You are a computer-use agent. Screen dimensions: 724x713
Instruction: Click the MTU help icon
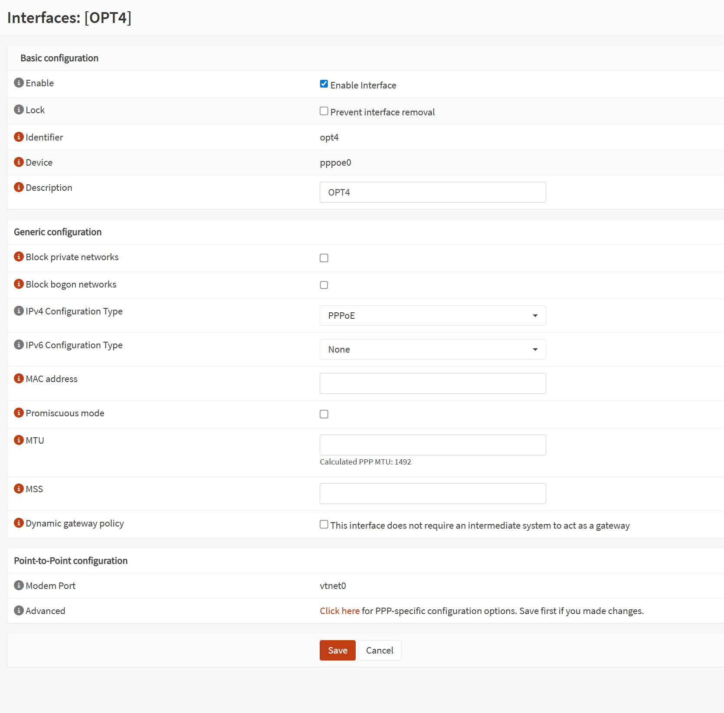click(x=19, y=440)
